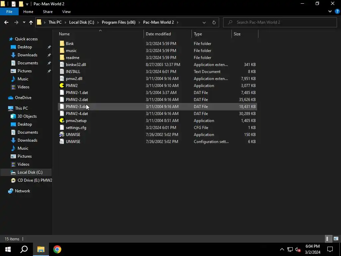Select the pmw2setup application icon
The image size is (341, 256).
[62, 121]
